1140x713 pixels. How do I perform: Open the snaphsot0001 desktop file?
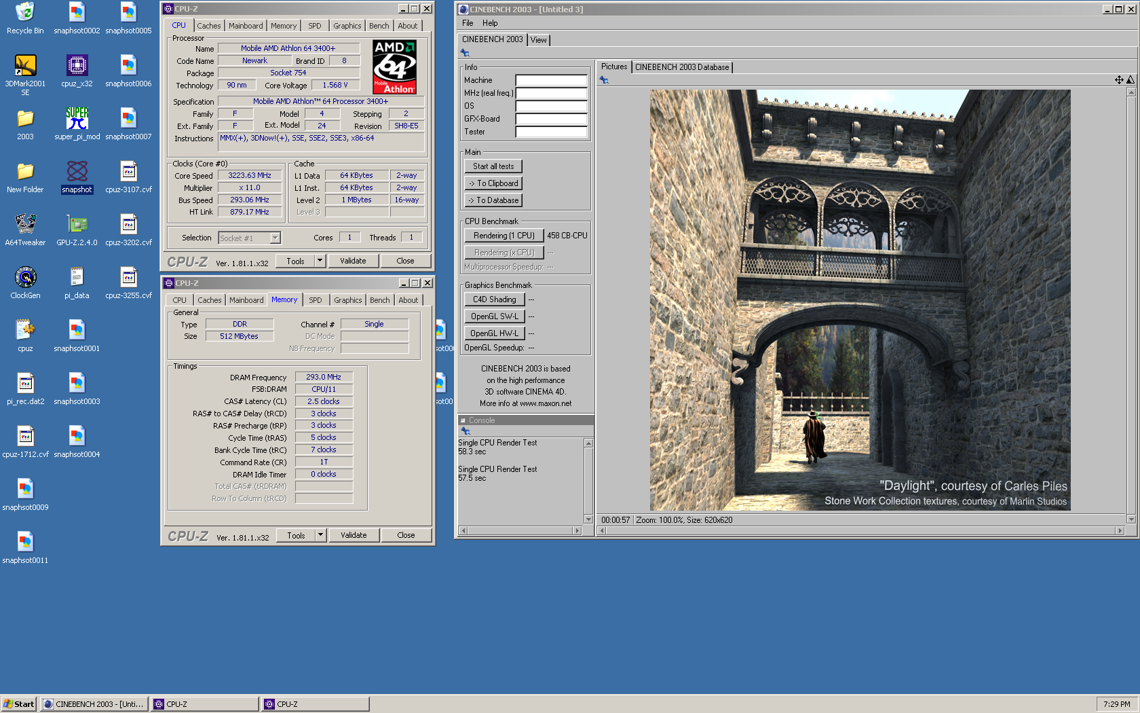[x=77, y=336]
